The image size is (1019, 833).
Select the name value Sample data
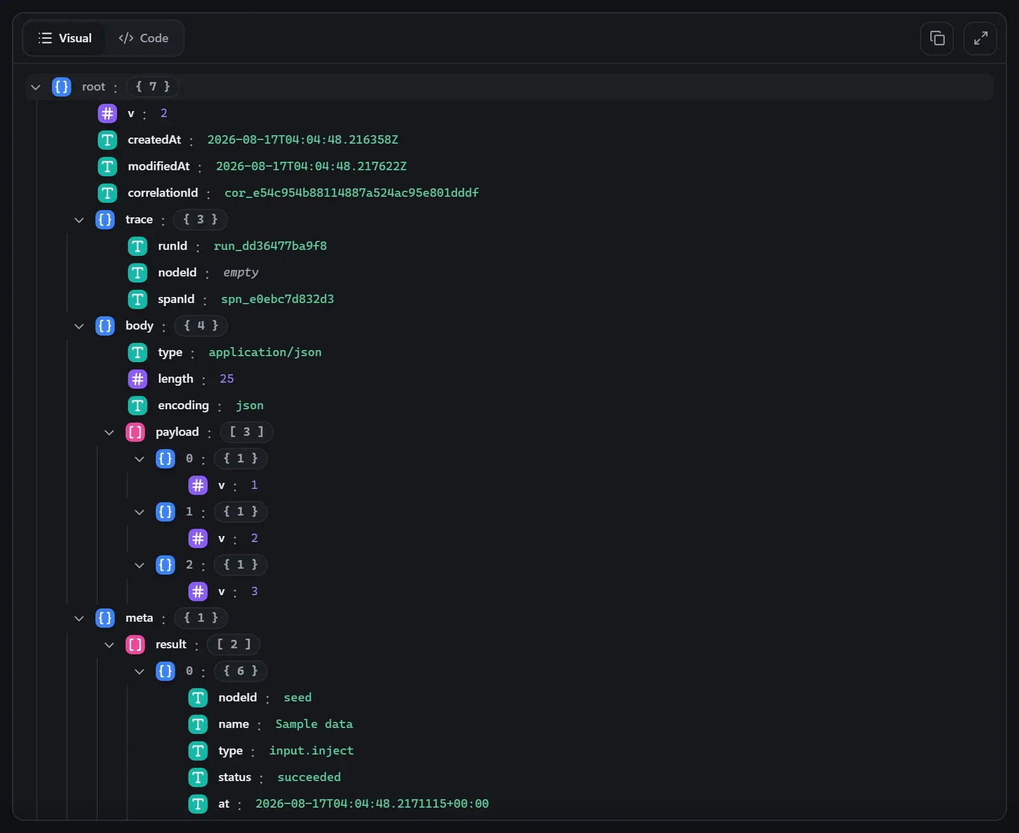pyautogui.click(x=315, y=724)
